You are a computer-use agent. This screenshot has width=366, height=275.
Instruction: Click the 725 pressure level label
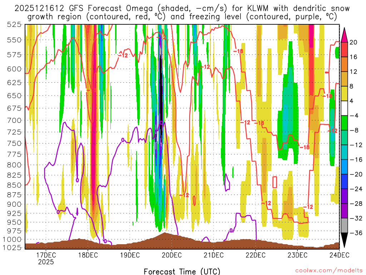14,132
